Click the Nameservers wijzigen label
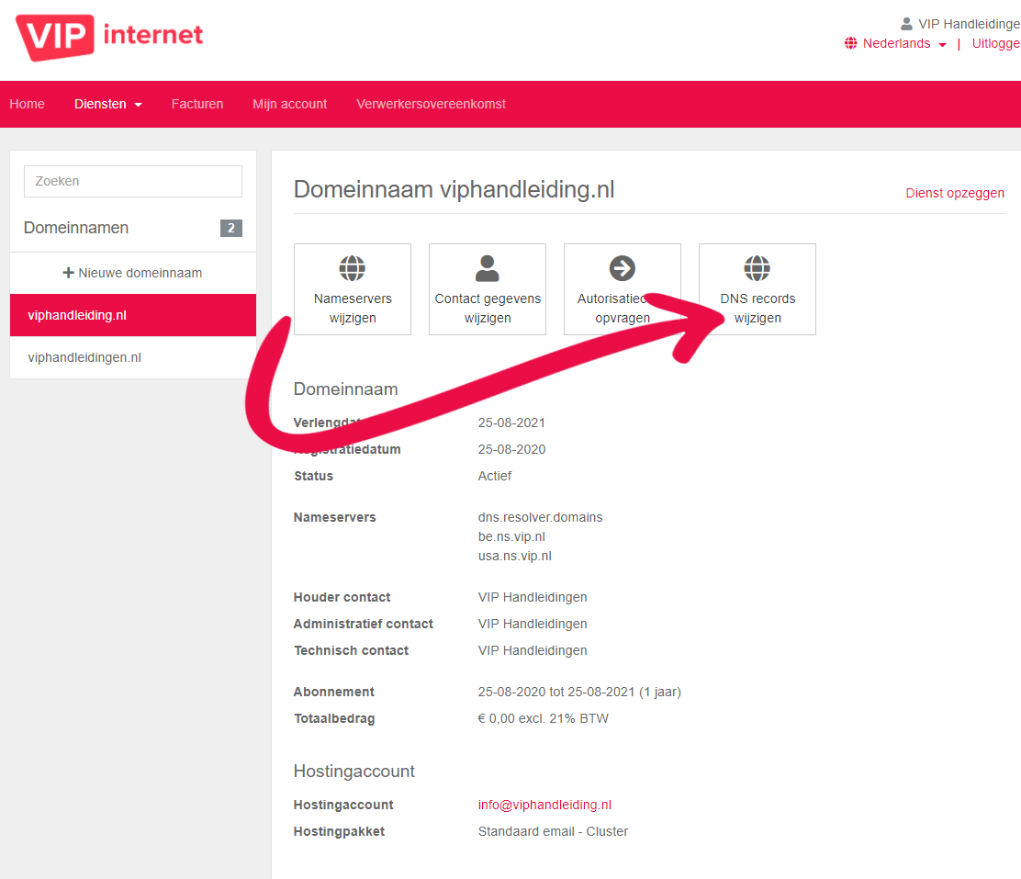Image resolution: width=1021 pixels, height=879 pixels. coord(353,309)
